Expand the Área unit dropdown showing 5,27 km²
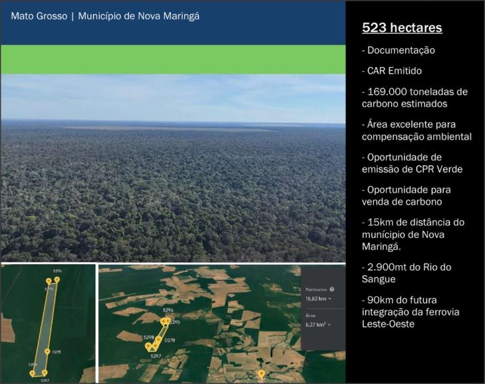Viewport: 485px width, 384px height. pos(318,324)
